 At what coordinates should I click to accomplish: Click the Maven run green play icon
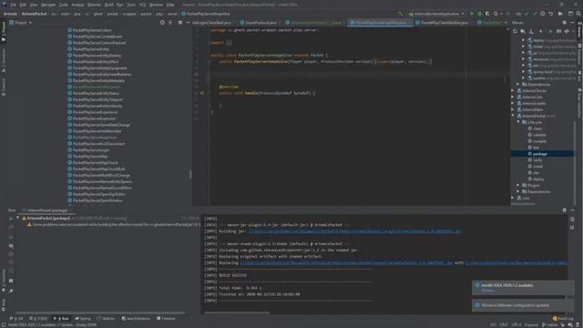(550, 32)
